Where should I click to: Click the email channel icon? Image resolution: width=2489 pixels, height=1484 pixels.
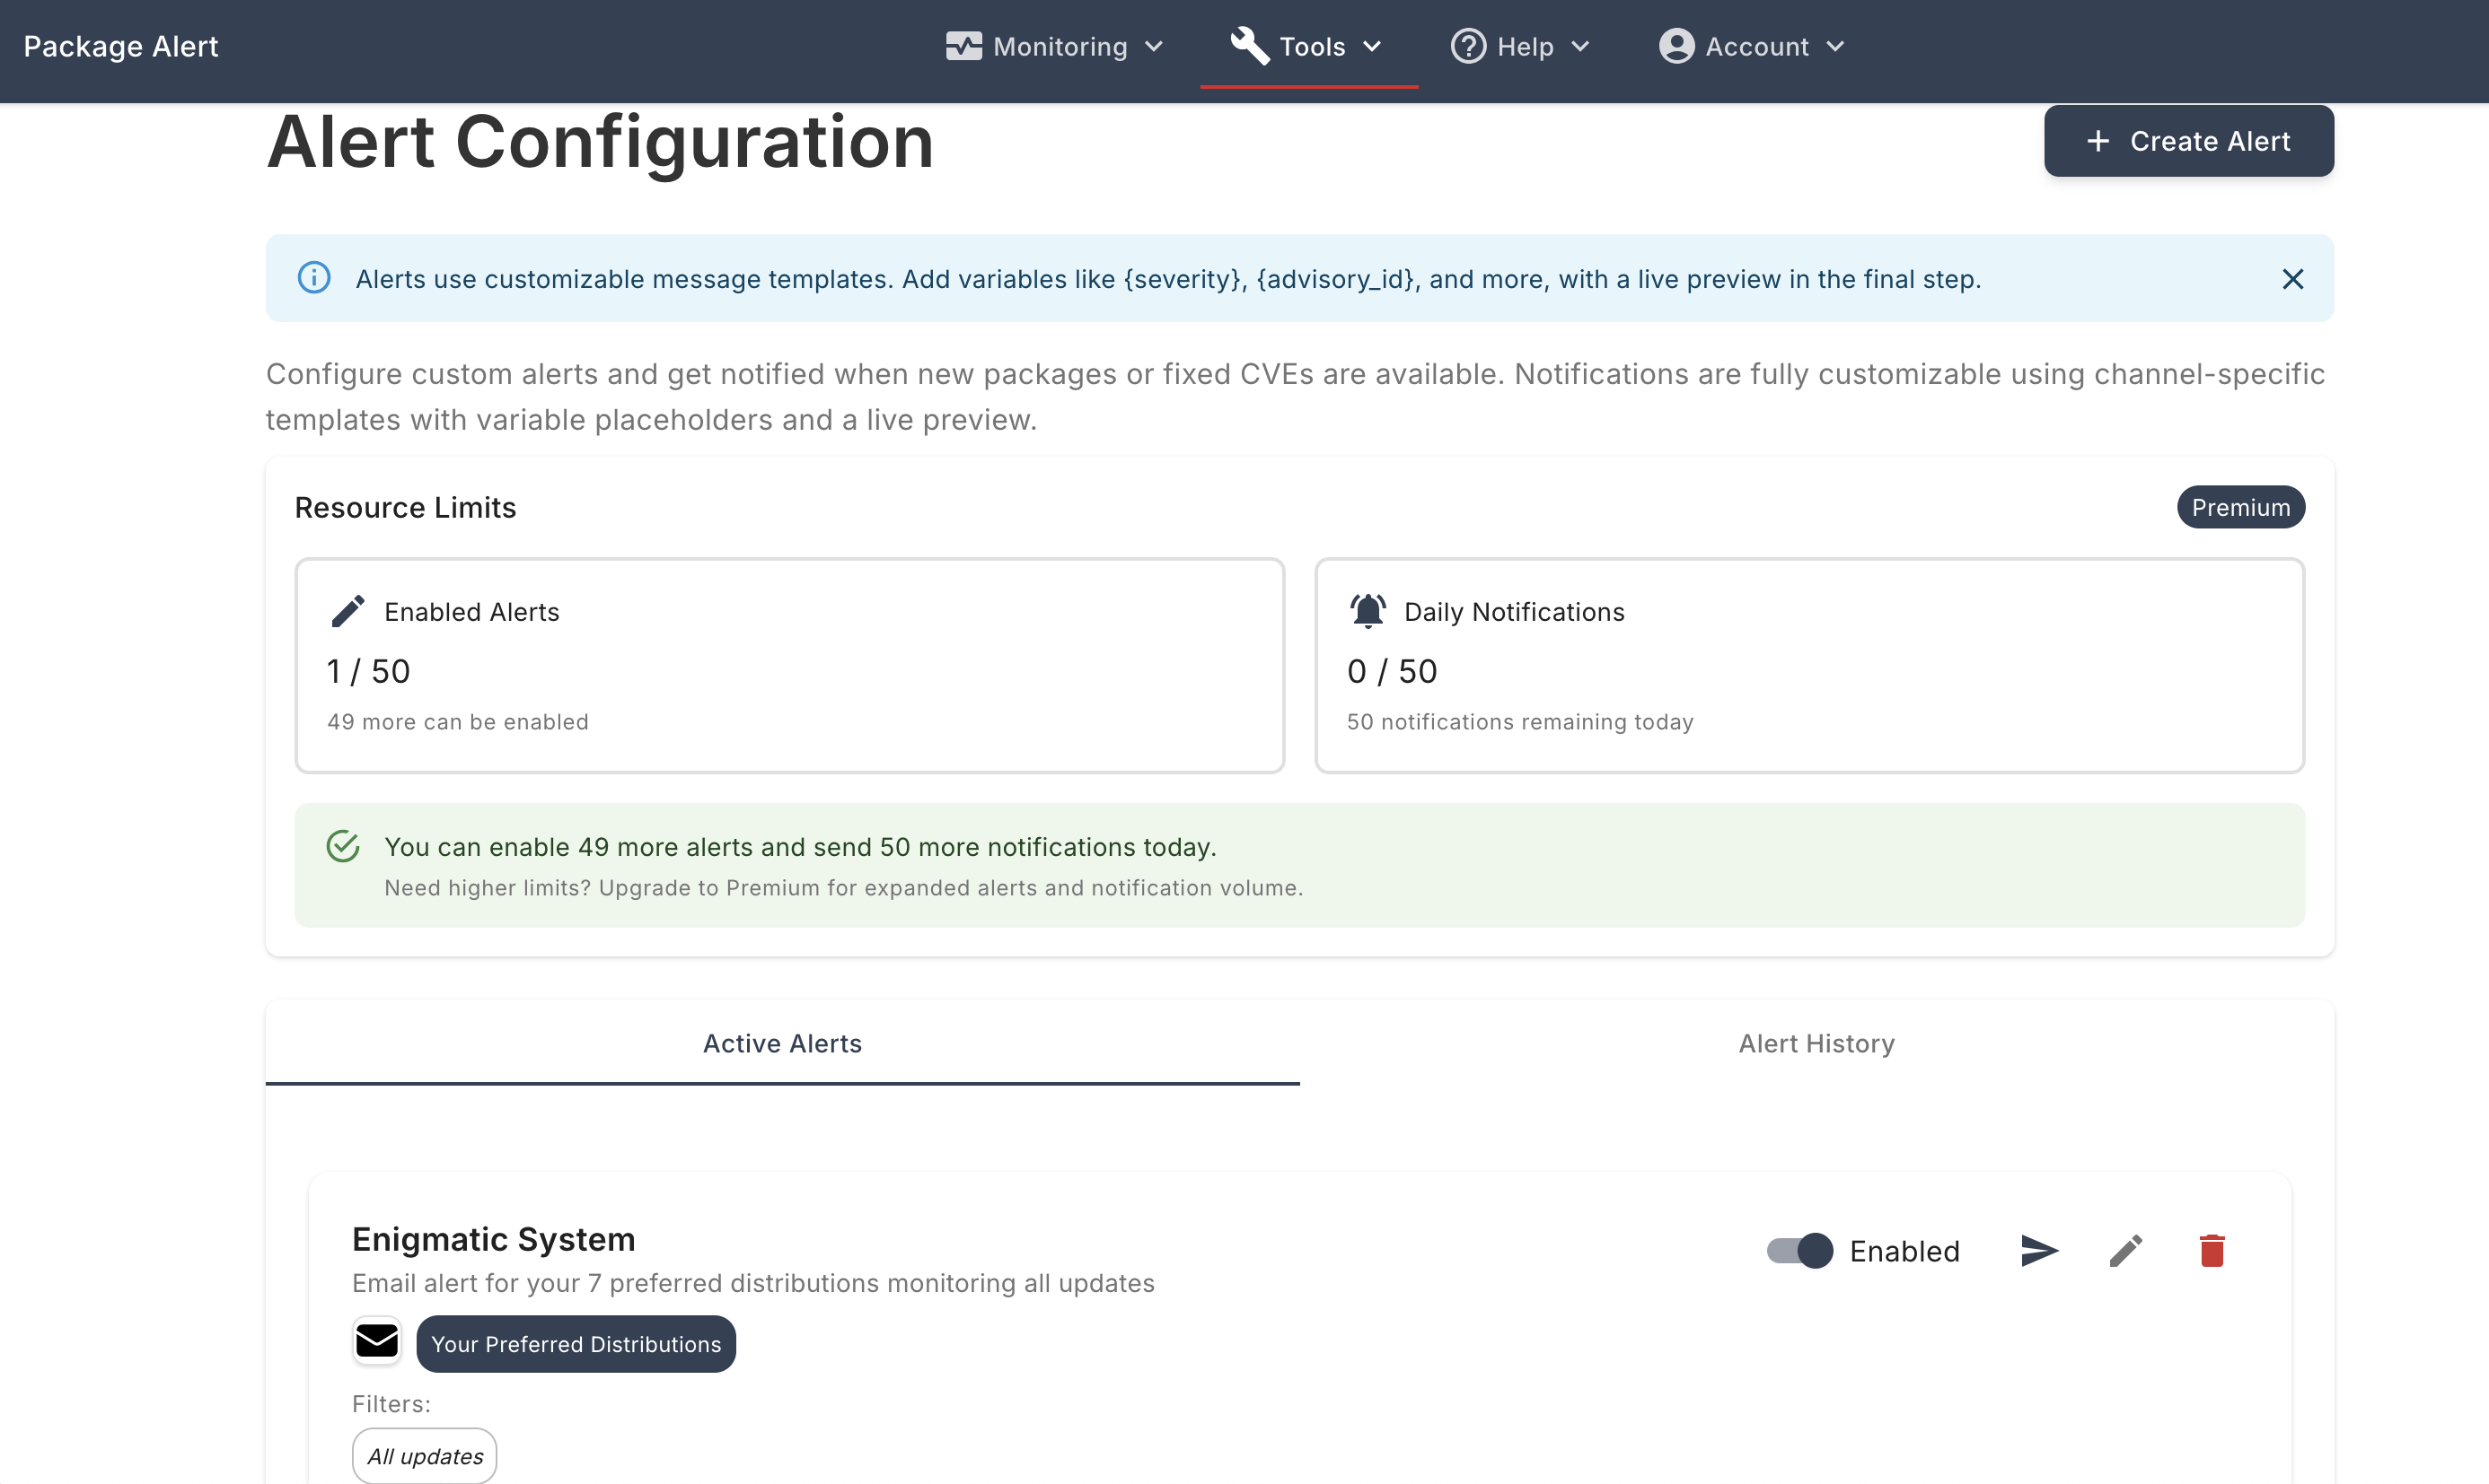pos(377,1341)
